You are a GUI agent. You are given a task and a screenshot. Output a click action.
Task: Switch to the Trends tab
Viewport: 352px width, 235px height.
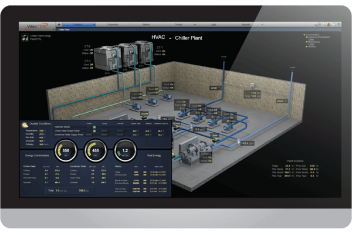pos(178,25)
